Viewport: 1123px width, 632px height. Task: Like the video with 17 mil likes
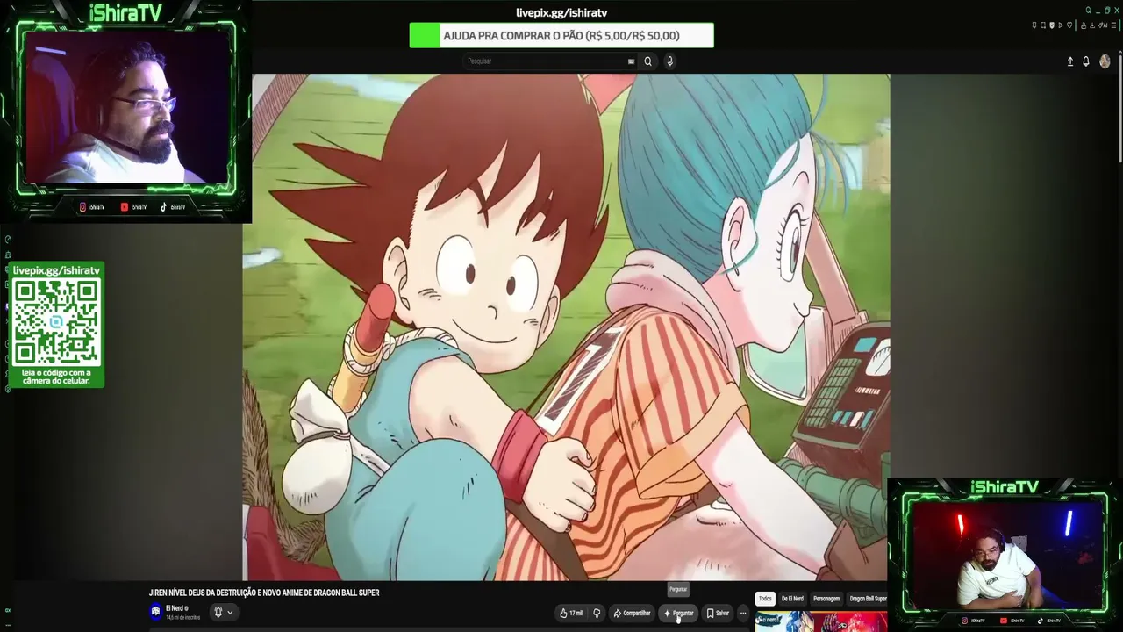pyautogui.click(x=571, y=613)
